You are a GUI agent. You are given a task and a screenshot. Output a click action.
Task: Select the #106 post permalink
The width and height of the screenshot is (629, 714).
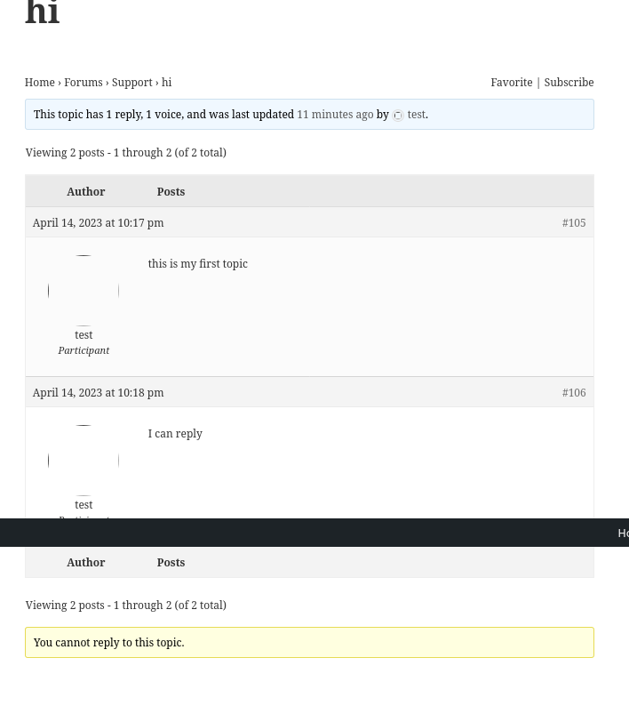(x=574, y=392)
